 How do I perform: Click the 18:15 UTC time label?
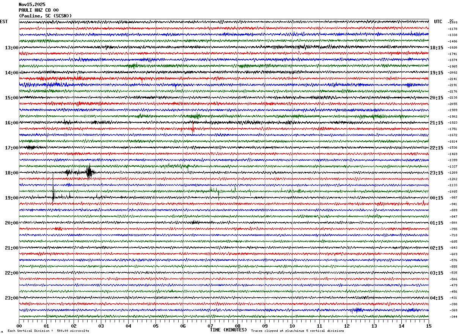click(x=437, y=47)
